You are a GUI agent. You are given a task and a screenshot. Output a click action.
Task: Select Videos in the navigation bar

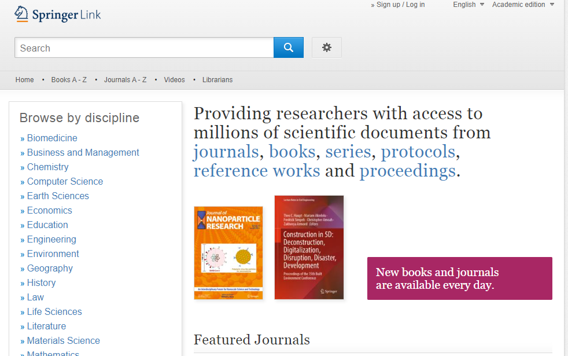pyautogui.click(x=174, y=80)
